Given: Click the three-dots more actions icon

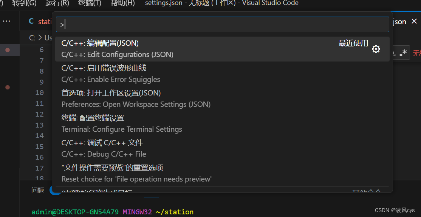Looking at the screenshot, I should tap(6, 21).
